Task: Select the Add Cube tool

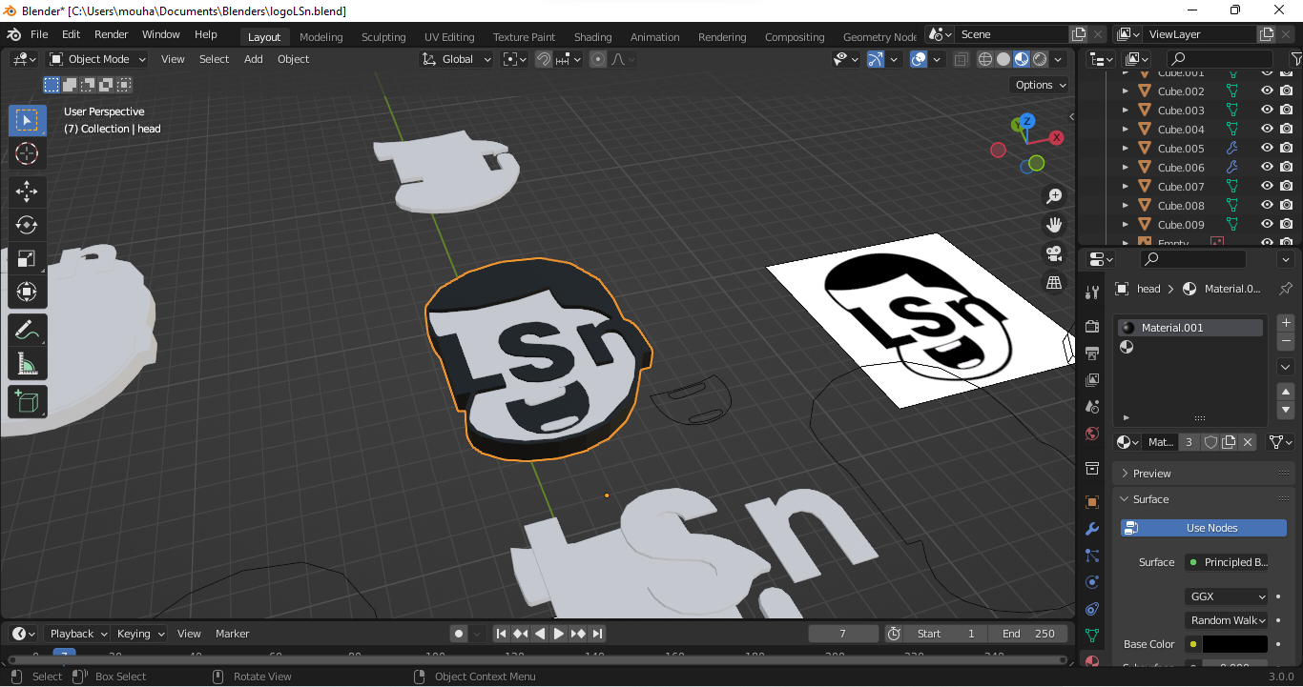Action: coord(27,401)
